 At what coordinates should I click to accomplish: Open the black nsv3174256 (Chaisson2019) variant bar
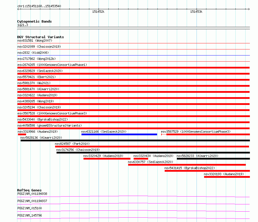click(153, 153)
